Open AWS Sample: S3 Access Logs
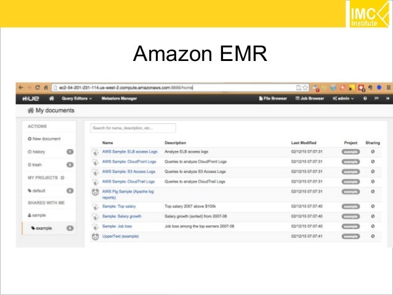The image size is (393, 295). click(129, 172)
